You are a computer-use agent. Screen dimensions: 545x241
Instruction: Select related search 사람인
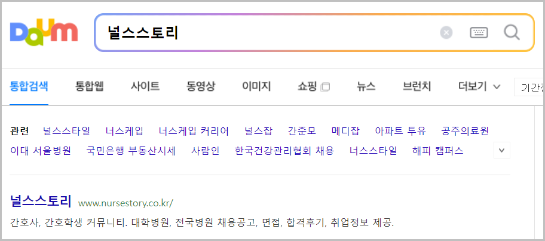tap(206, 151)
